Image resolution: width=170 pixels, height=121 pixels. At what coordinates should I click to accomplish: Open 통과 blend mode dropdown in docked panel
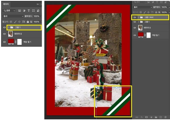click(143, 7)
